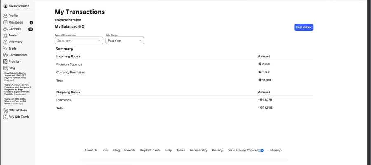Viewport: 371px width, 165px height.
Task: Click the Robux icon in Premium Stipends row
Action: 260,64
